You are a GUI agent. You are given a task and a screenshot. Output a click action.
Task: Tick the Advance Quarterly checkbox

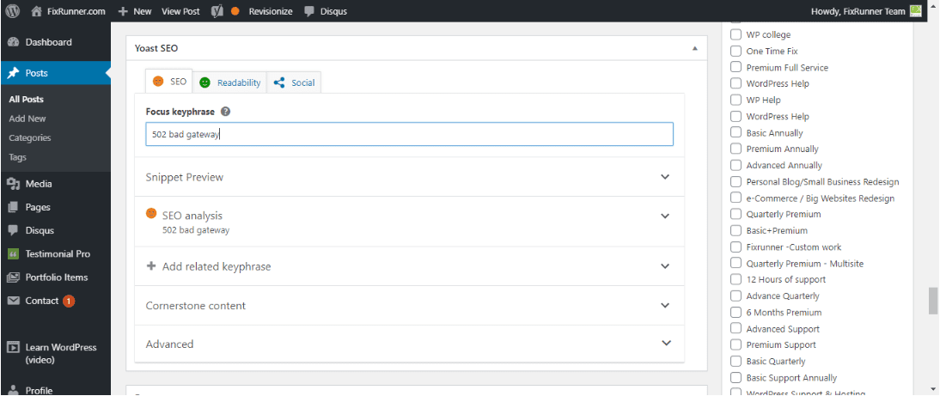tap(736, 296)
